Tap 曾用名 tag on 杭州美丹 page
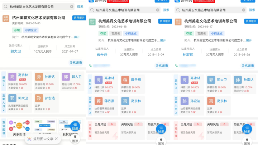The width and height of the screenshot is (258, 145). [x=115, y=33]
